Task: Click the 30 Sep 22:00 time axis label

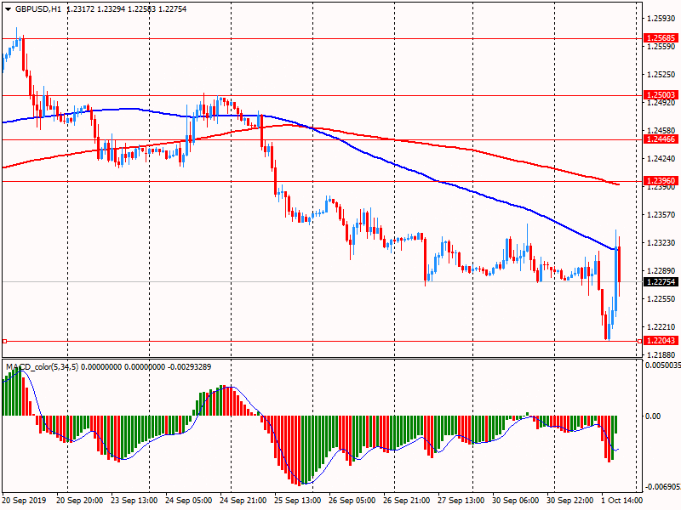Action: (570, 501)
